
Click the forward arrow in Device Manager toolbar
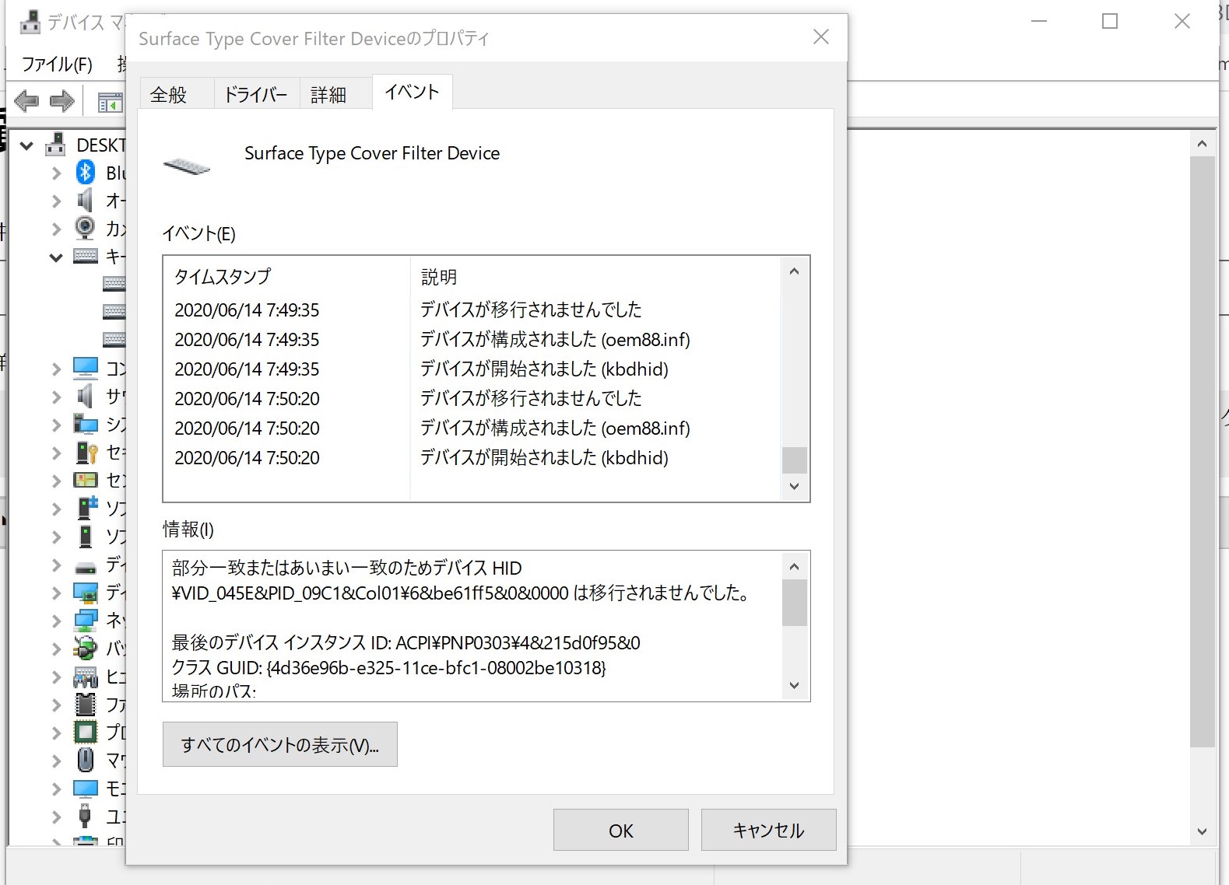click(x=61, y=101)
